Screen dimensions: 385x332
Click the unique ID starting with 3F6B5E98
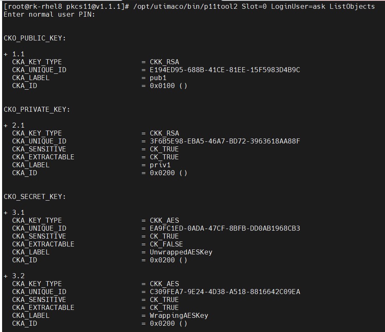[x=225, y=141]
